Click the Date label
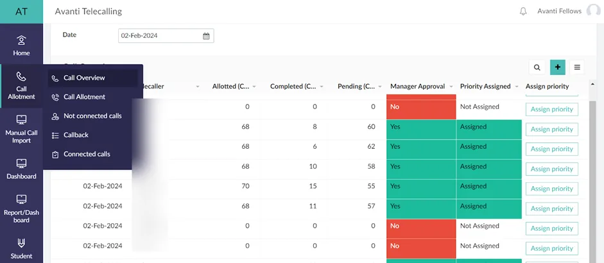Viewport: 604px width, 263px height. point(69,35)
